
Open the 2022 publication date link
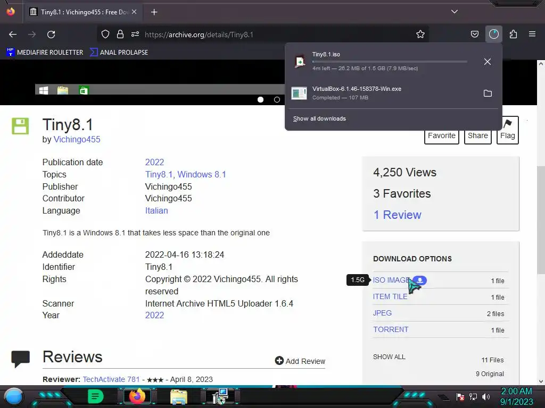(x=154, y=163)
